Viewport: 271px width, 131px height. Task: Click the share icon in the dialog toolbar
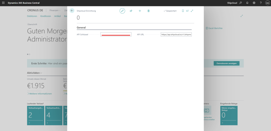pyautogui.click(x=131, y=11)
